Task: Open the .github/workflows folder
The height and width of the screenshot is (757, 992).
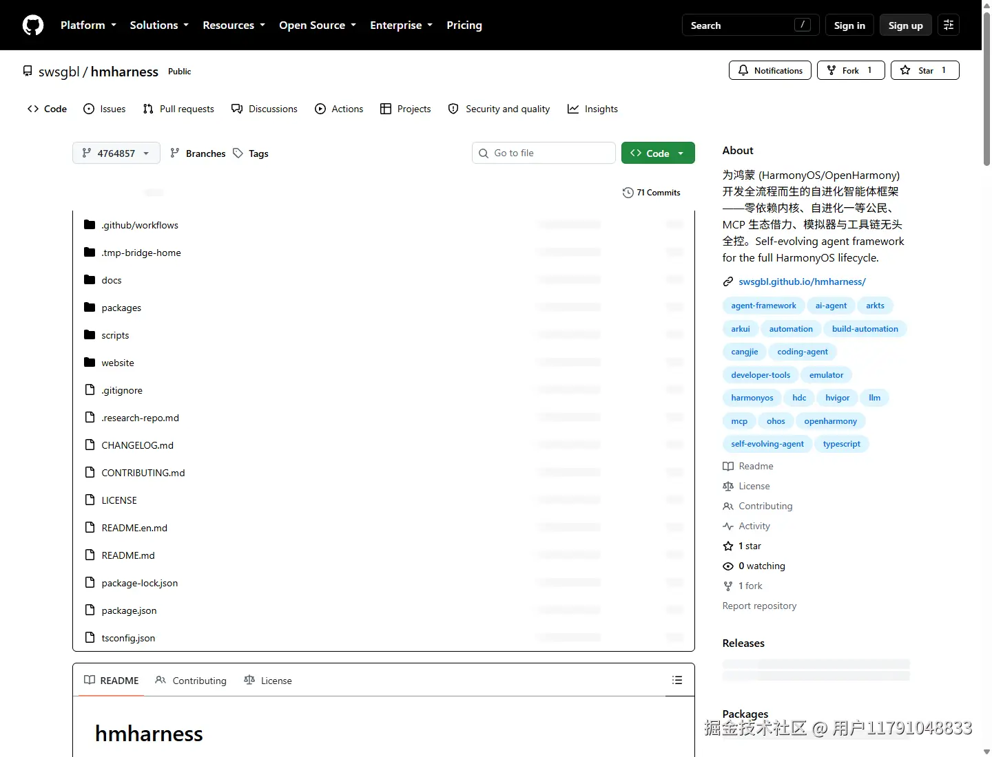Action: pyautogui.click(x=140, y=225)
